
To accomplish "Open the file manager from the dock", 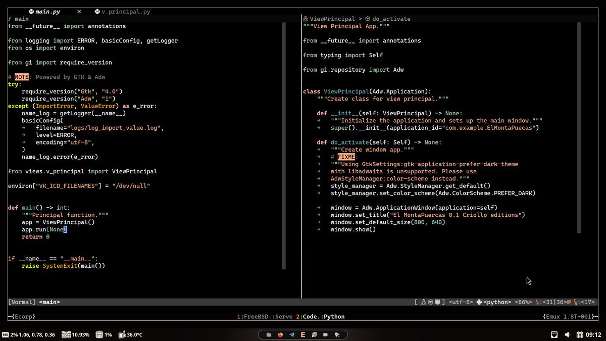I will pyautogui.click(x=269, y=334).
